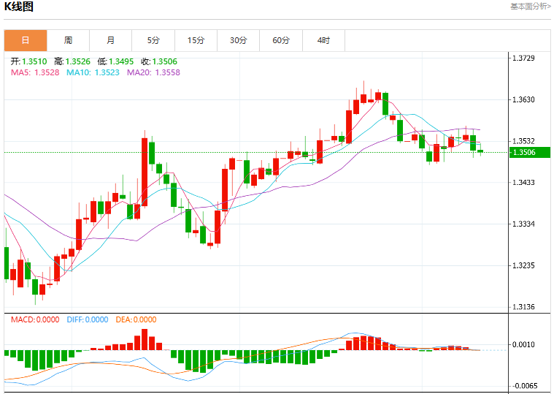Click the MA20 indicator label

click(154, 72)
